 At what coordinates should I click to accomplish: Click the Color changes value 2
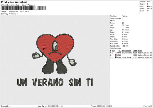pyautogui.click(x=123, y=18)
